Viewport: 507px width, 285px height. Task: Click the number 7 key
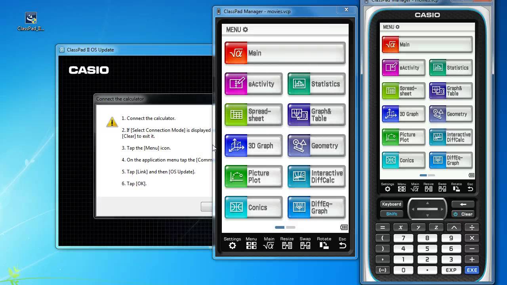[403, 238]
